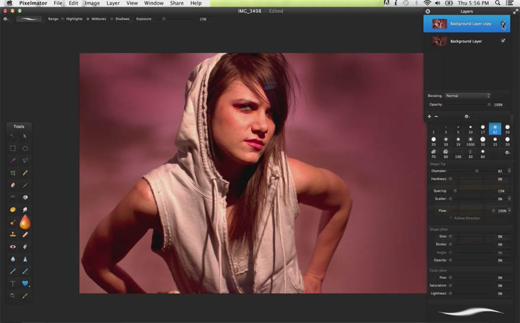This screenshot has height=323, width=520.
Task: Pick the 17 brush preset
Action: coord(483,128)
